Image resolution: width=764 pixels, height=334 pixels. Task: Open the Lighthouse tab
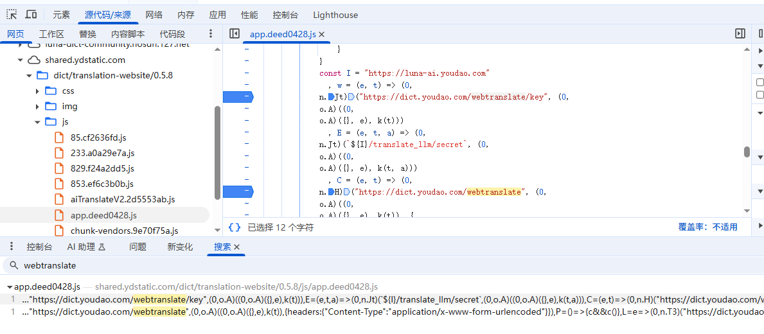click(335, 15)
